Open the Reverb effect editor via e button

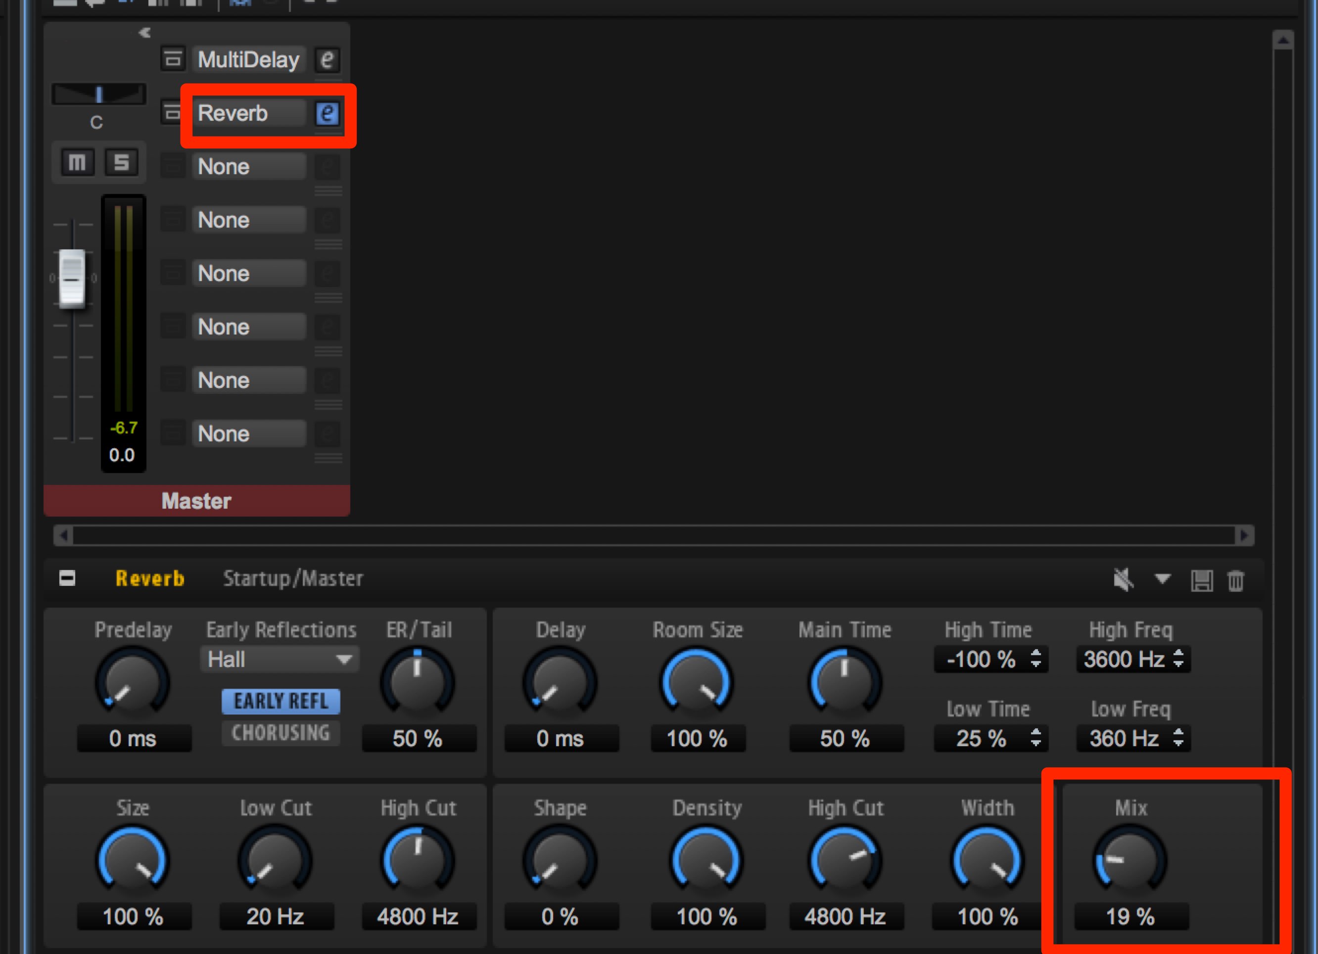coord(327,113)
